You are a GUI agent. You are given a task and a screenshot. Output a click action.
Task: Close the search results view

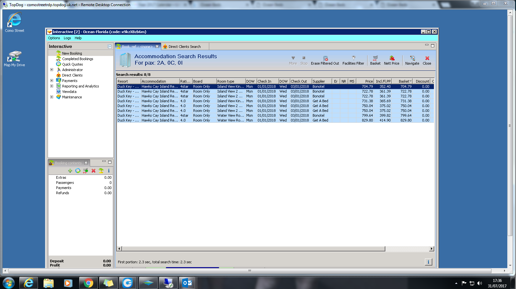coord(427,60)
